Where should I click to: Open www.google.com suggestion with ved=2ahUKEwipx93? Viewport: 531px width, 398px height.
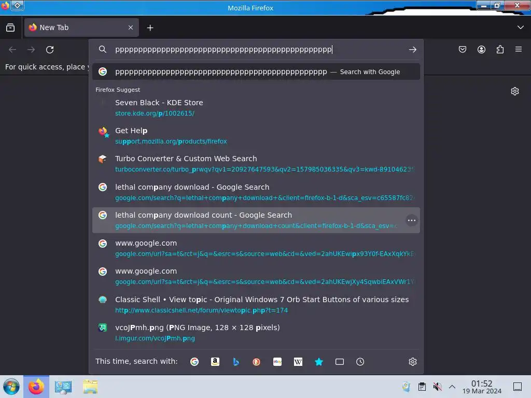(256, 248)
